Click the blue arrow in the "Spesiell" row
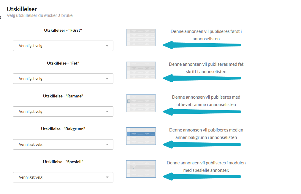Screen dimensions: 301x194 point(202,177)
